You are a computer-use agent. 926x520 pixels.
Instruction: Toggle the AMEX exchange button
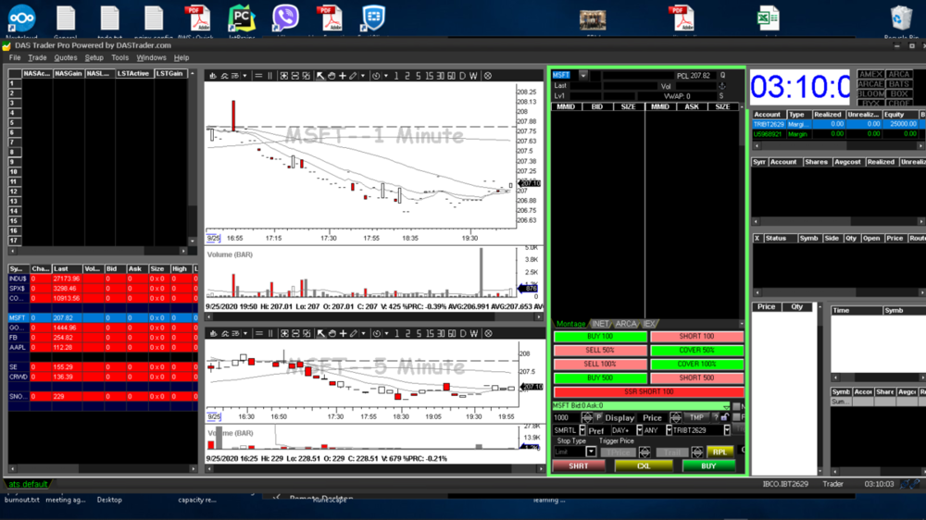[870, 75]
